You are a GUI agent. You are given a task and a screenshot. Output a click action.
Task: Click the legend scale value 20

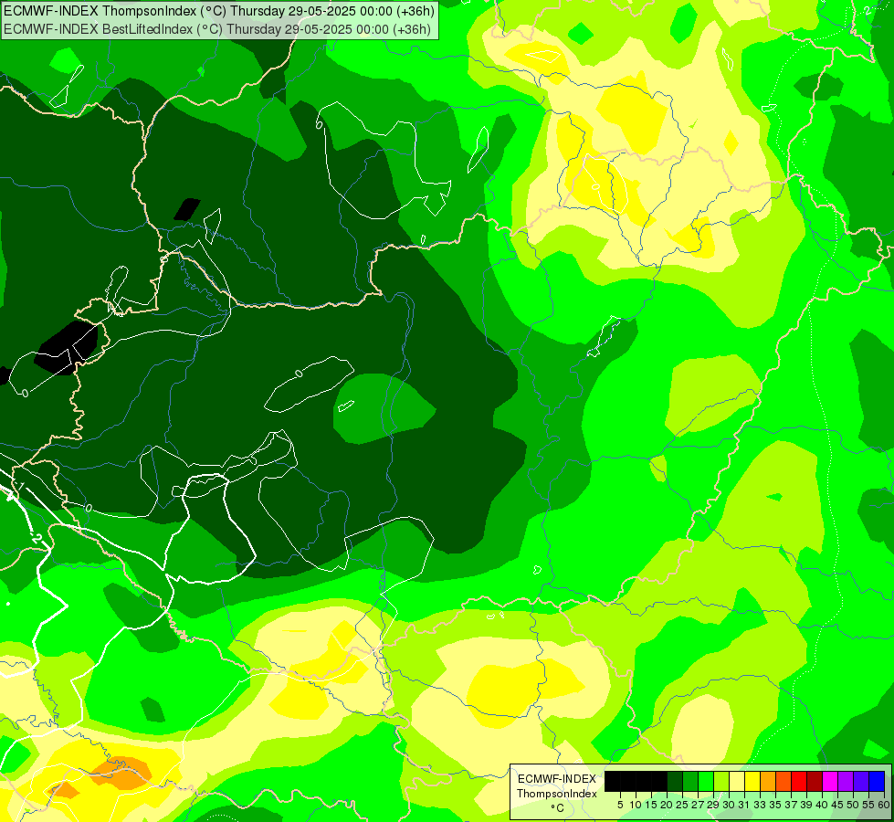(667, 805)
